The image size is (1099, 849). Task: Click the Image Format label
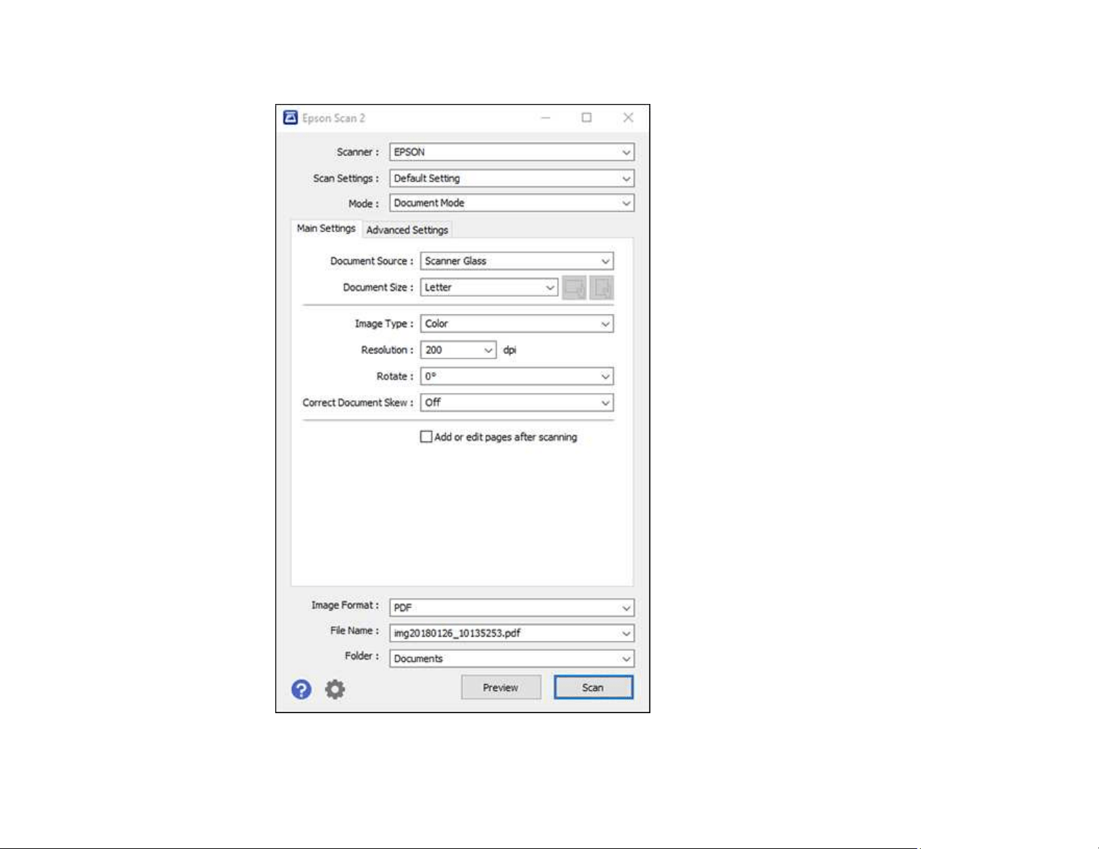[x=345, y=606]
